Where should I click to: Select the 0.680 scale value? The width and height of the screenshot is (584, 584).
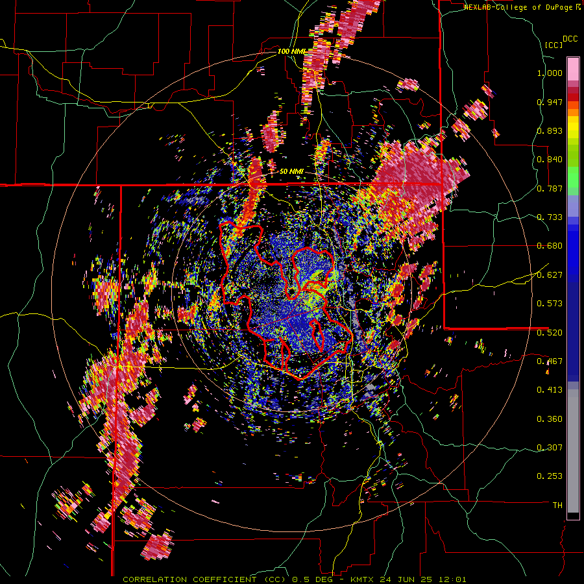pos(550,246)
